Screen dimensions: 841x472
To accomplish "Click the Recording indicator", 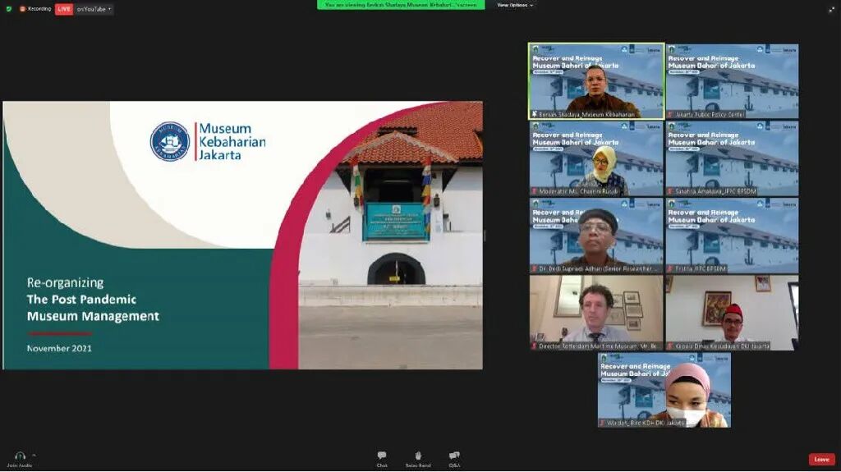I will [35, 8].
